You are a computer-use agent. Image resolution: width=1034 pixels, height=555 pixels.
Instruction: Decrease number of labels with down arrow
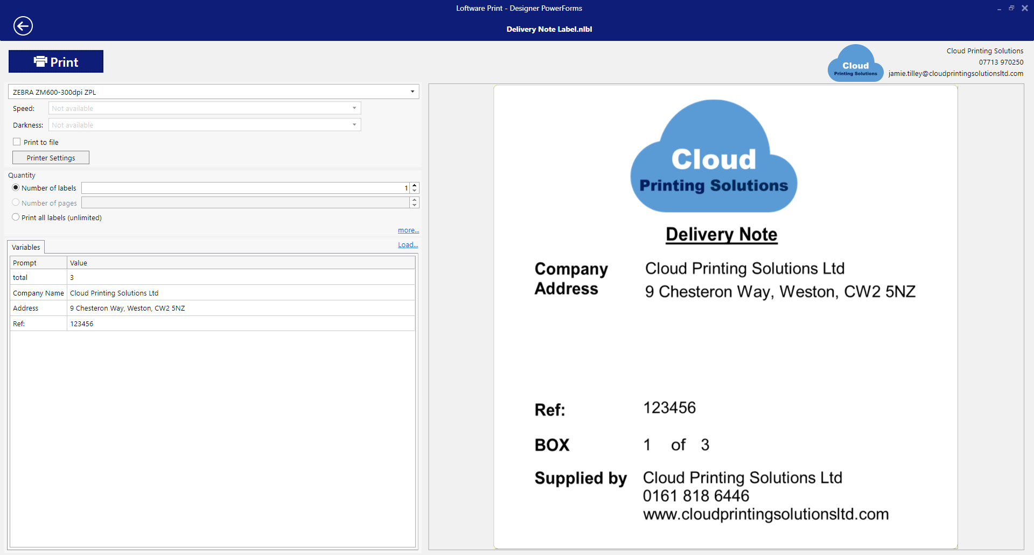click(415, 191)
